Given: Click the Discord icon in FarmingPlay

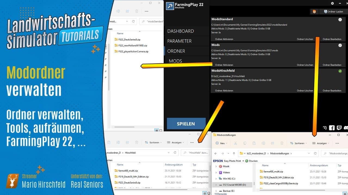Looking at the screenshot, I should click(346, 128).
